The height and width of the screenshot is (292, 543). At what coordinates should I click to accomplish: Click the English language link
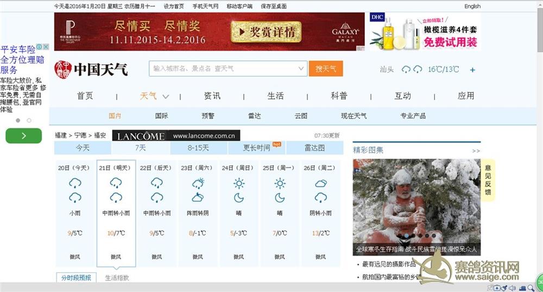472,7
